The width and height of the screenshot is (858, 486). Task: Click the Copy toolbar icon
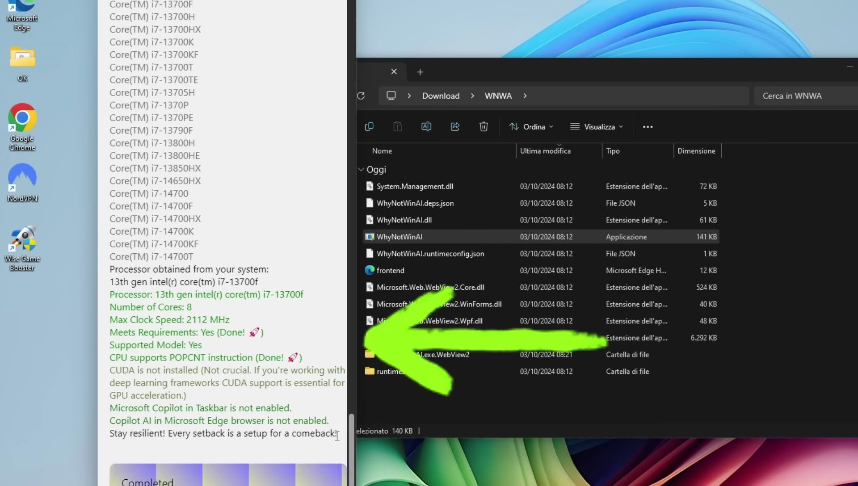point(369,126)
